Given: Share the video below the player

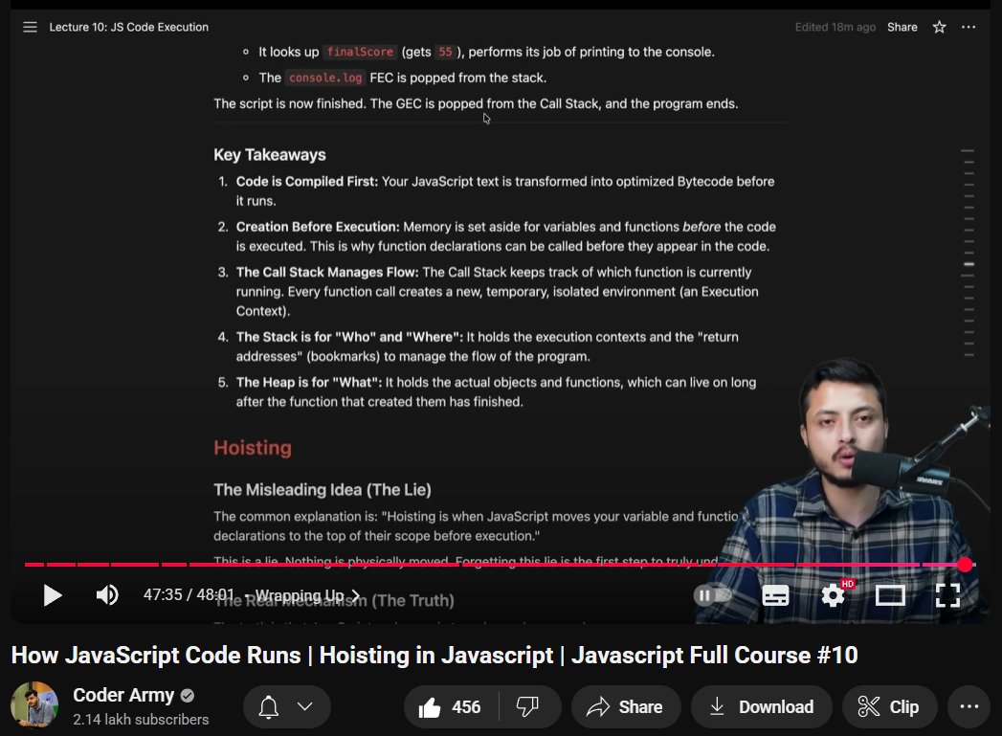Looking at the screenshot, I should click(x=626, y=706).
